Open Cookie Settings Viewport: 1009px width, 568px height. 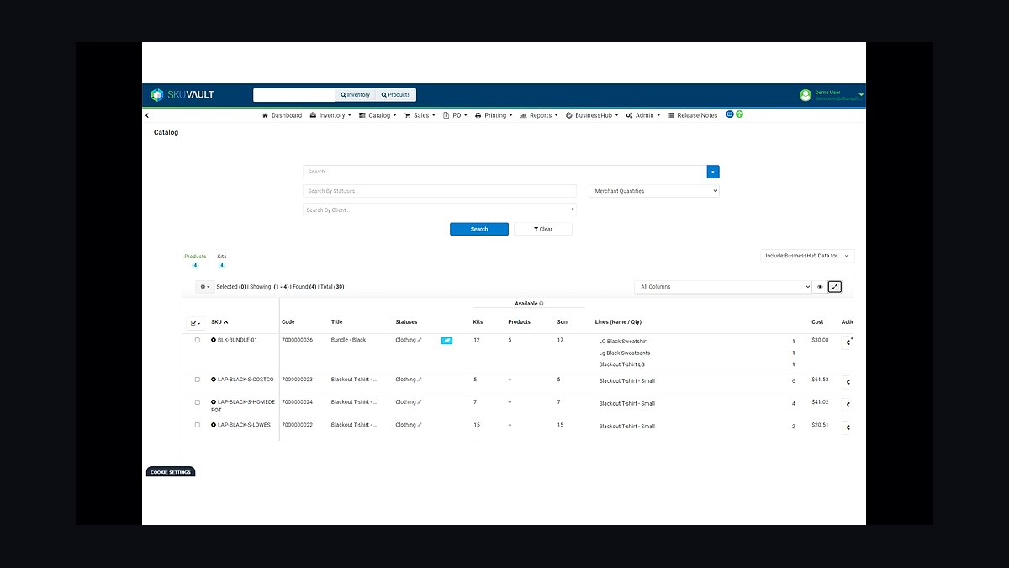tap(171, 472)
